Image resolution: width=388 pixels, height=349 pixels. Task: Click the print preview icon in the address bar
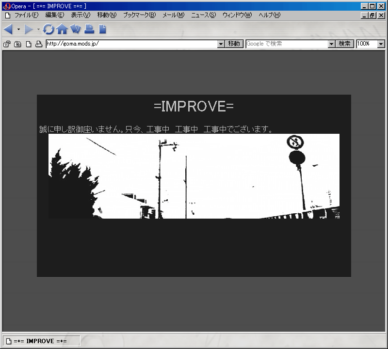(x=39, y=44)
